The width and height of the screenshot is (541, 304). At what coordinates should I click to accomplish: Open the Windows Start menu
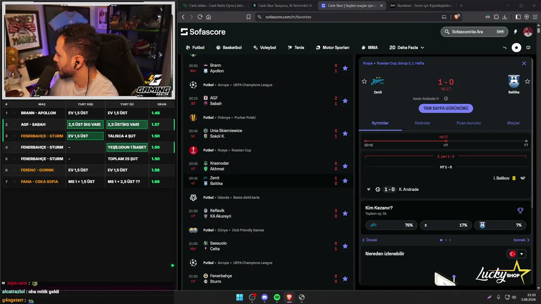[240, 297]
